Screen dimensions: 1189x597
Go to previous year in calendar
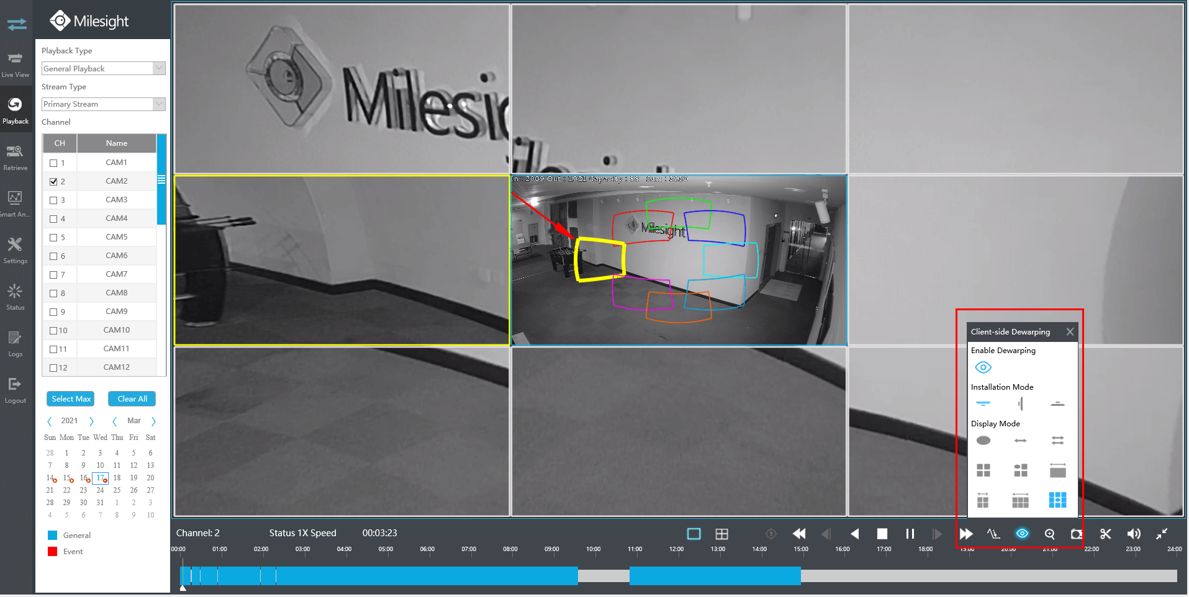coord(50,421)
